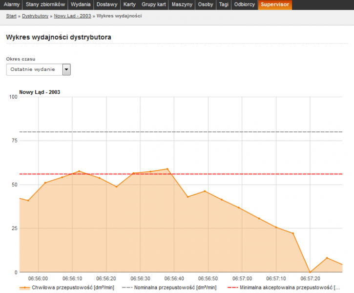Switch to the Wydania tab

[81, 4]
